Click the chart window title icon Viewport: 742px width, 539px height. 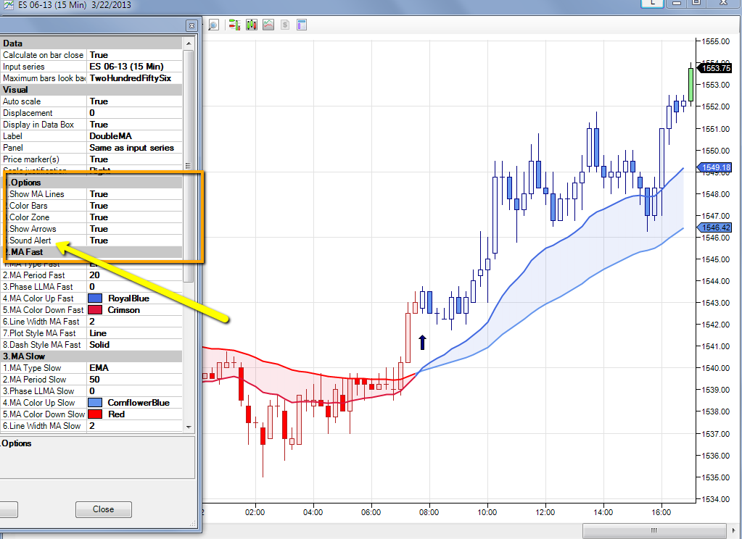point(8,5)
